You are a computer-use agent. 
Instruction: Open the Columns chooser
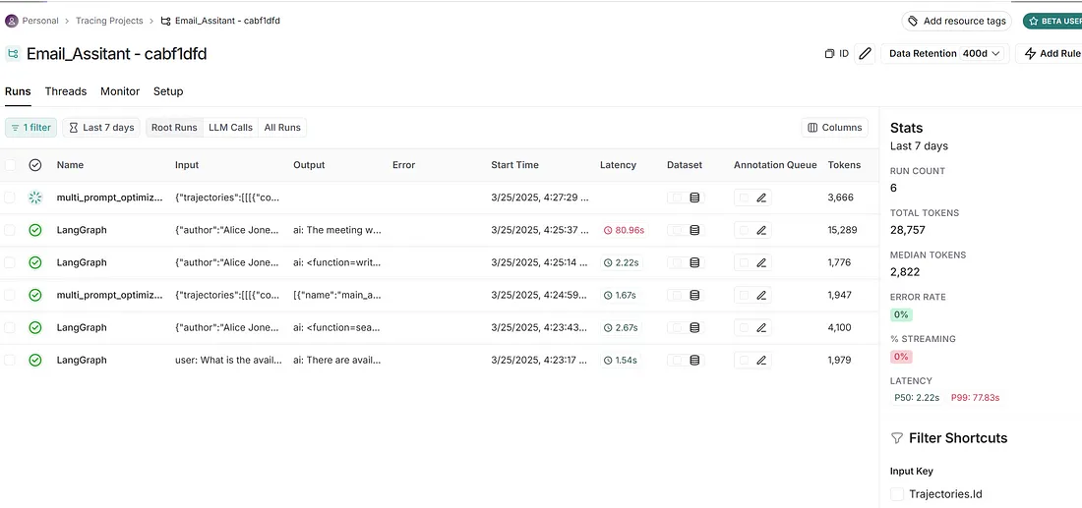tap(834, 128)
